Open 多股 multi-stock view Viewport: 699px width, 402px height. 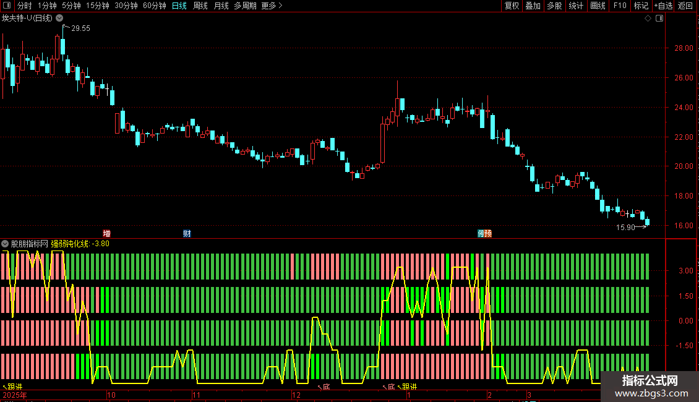554,6
